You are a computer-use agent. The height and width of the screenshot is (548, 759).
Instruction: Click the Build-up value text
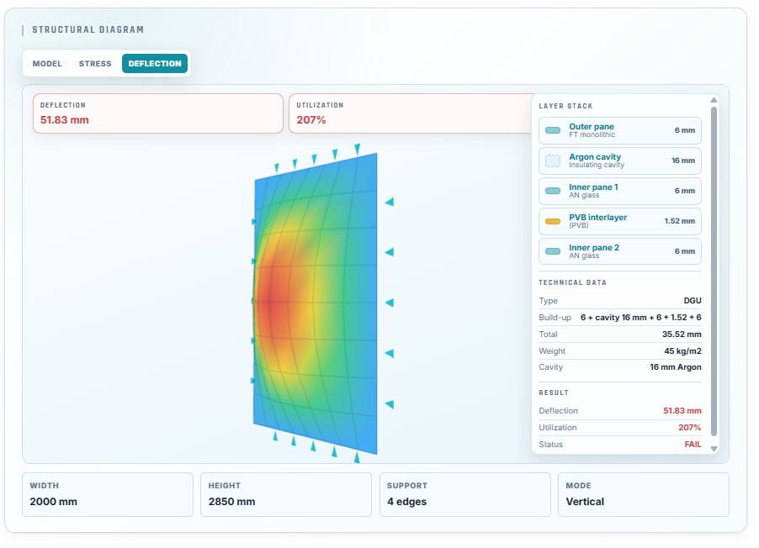(641, 318)
